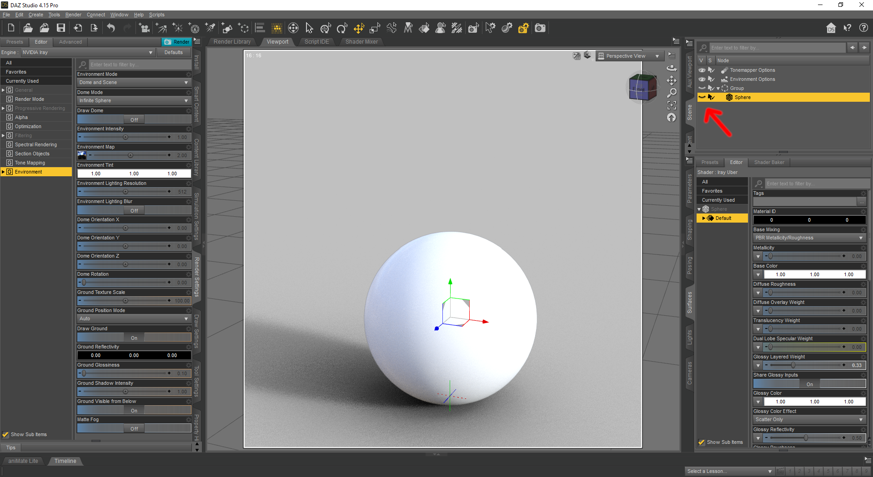Click the Undo icon in the toolbar

(x=110, y=28)
